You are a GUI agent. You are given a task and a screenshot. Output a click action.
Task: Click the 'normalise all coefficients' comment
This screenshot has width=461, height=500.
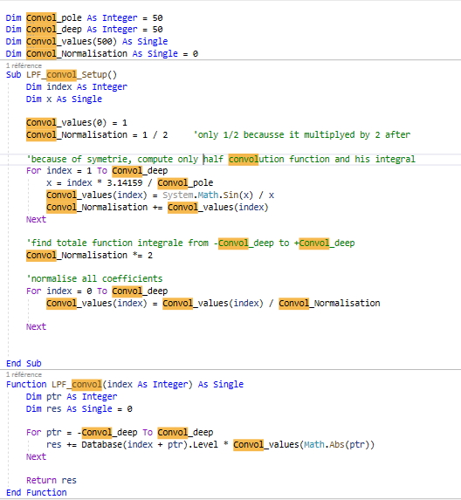click(x=94, y=278)
